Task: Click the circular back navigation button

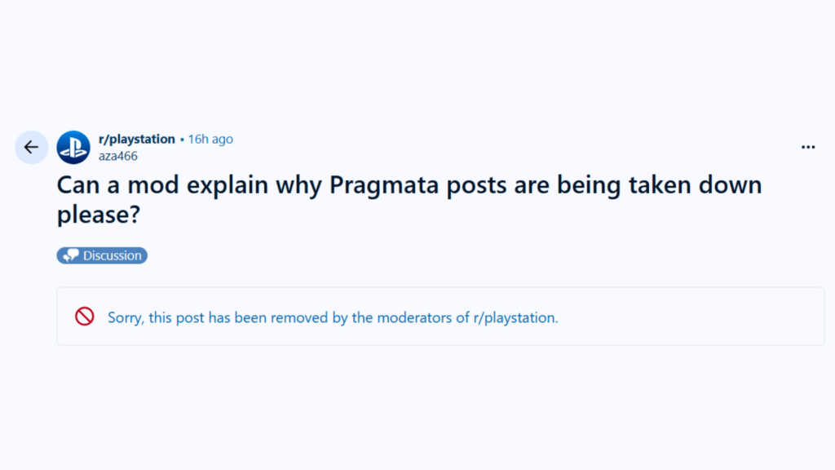Action: (31, 147)
